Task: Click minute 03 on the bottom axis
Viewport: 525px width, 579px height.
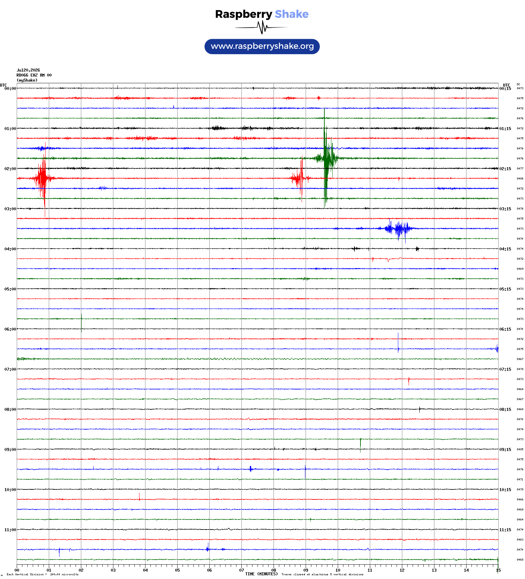Action: (x=113, y=570)
